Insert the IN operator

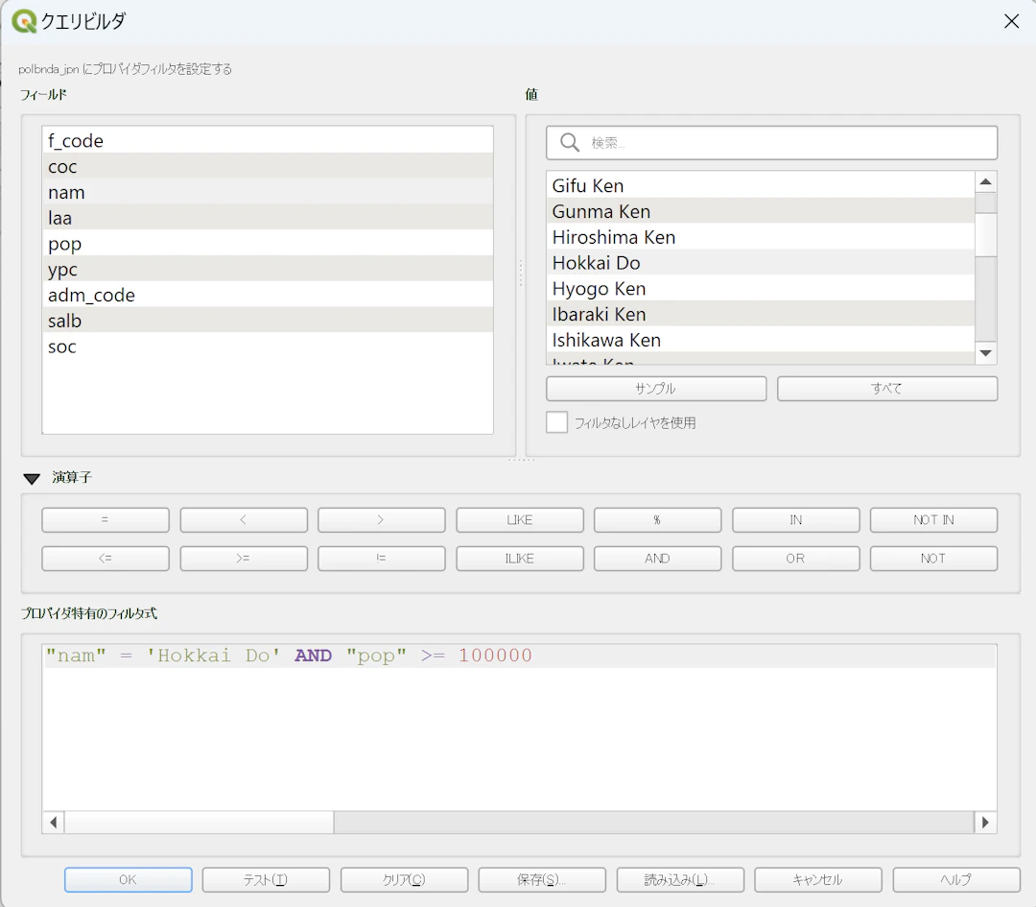click(x=795, y=519)
